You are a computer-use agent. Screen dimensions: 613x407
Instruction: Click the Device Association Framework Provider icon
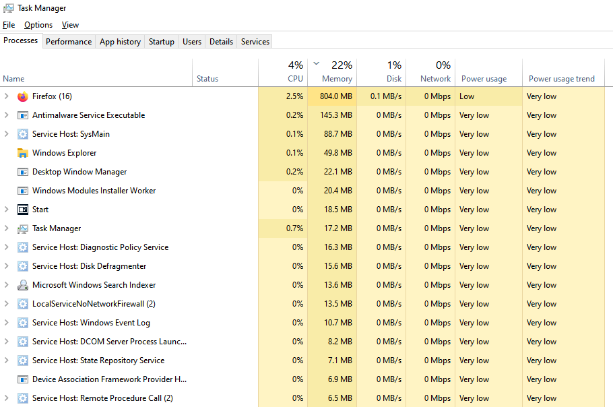tap(23, 379)
